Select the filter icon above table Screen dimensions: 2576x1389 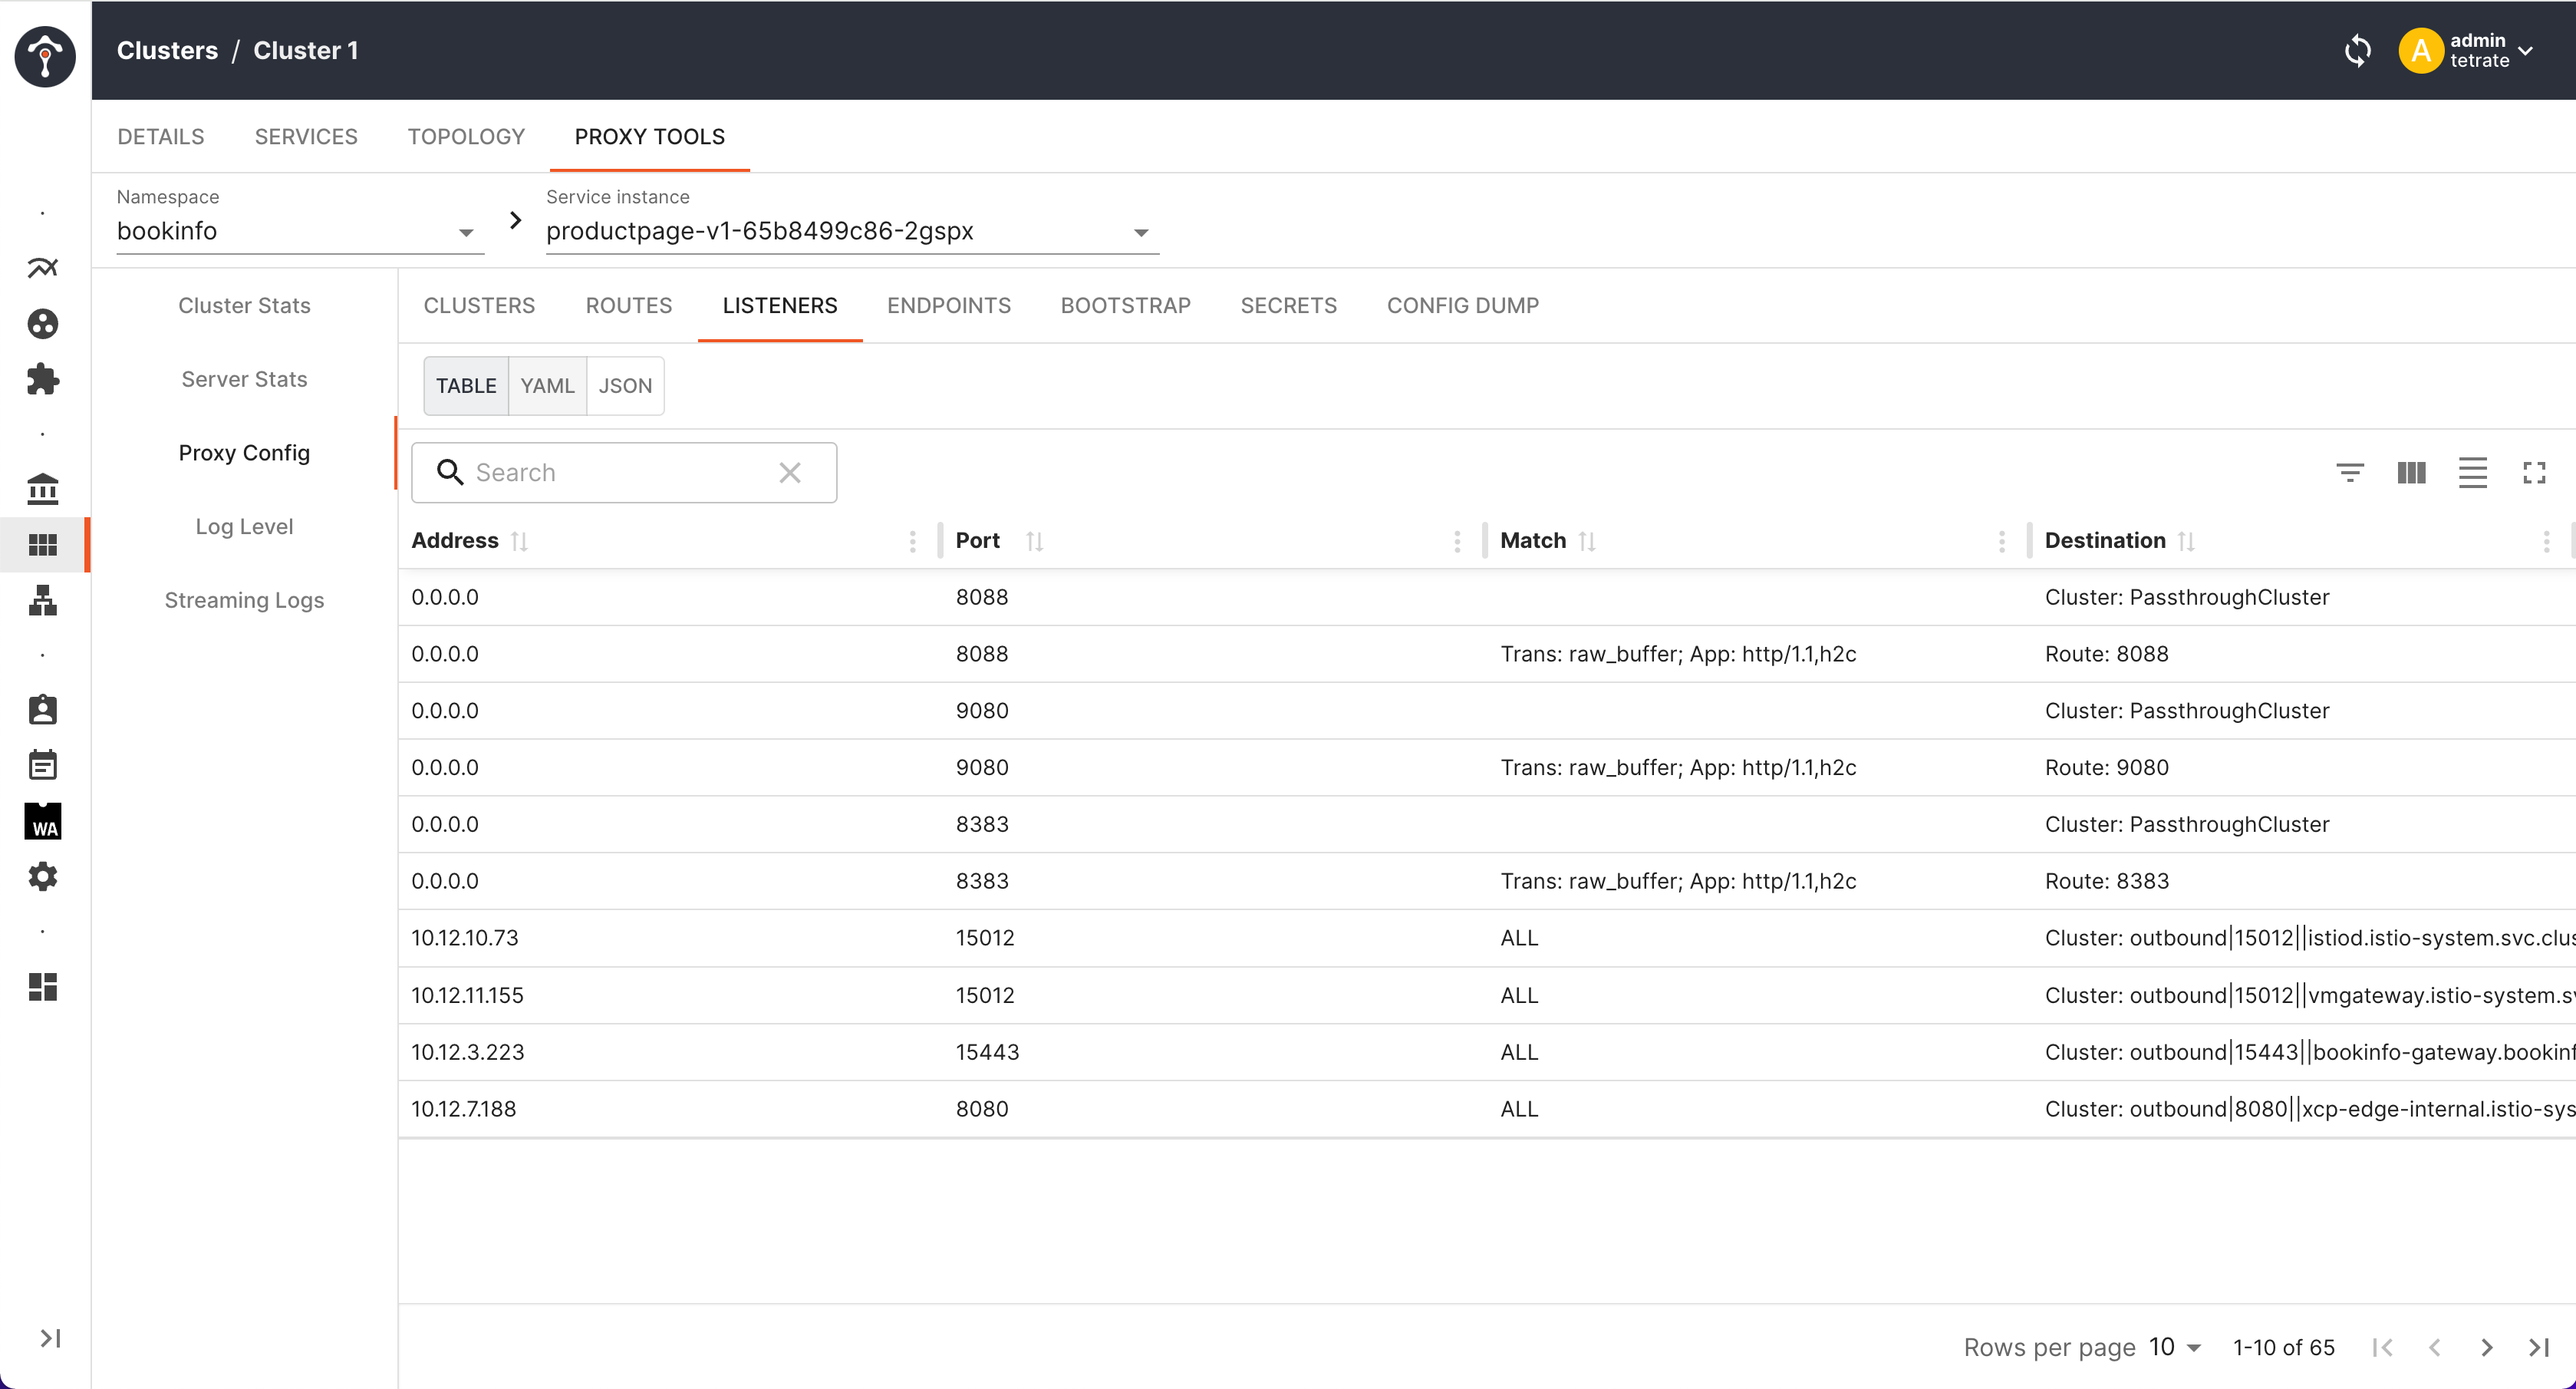point(2350,472)
